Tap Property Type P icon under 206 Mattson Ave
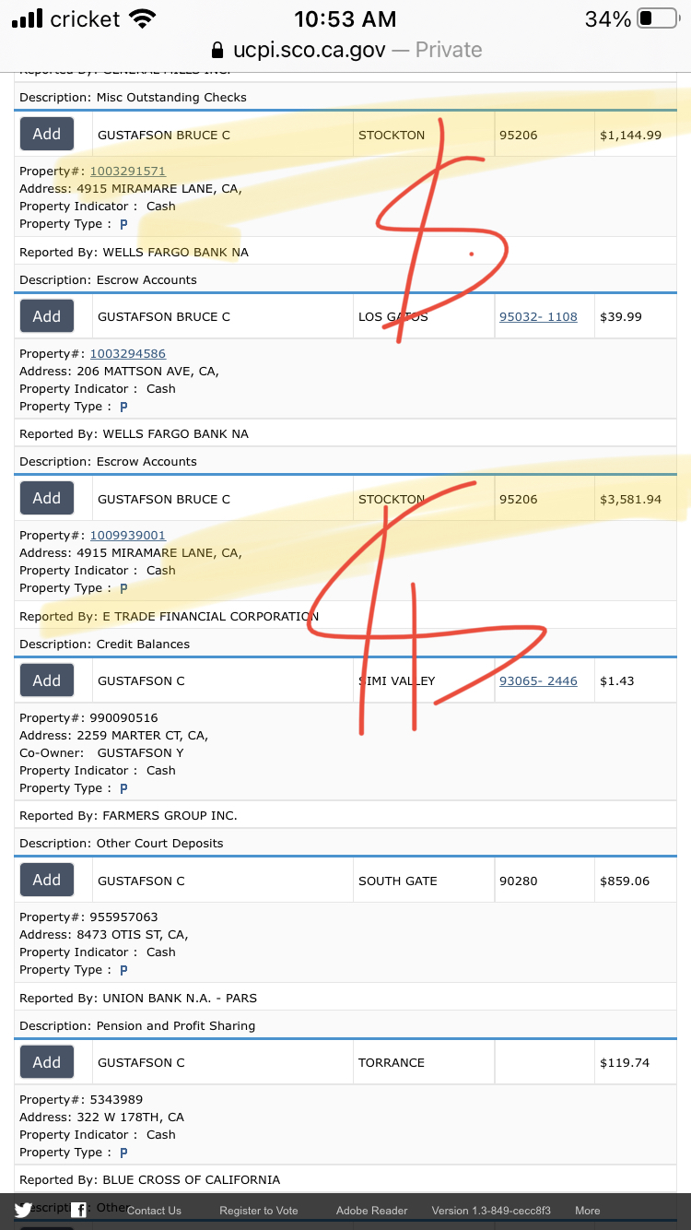Viewport: 691px width, 1230px height. (x=123, y=407)
